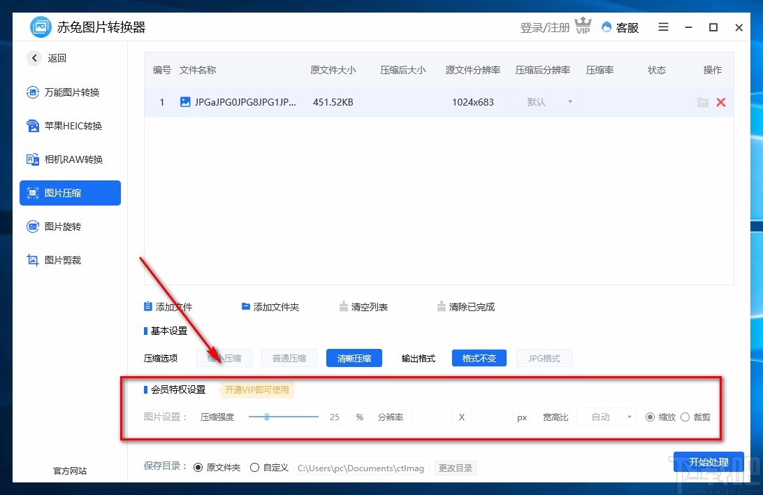
Task: Click the VIP crown icon
Action: click(x=583, y=25)
